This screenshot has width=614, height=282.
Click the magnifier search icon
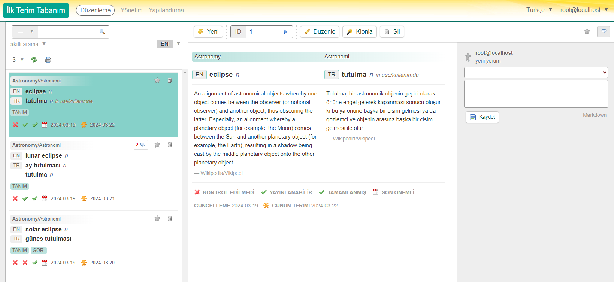(102, 32)
